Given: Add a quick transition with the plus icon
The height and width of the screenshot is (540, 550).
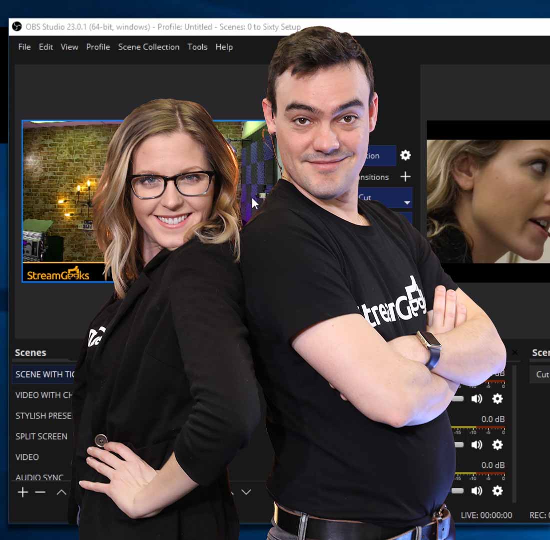Looking at the screenshot, I should [406, 176].
